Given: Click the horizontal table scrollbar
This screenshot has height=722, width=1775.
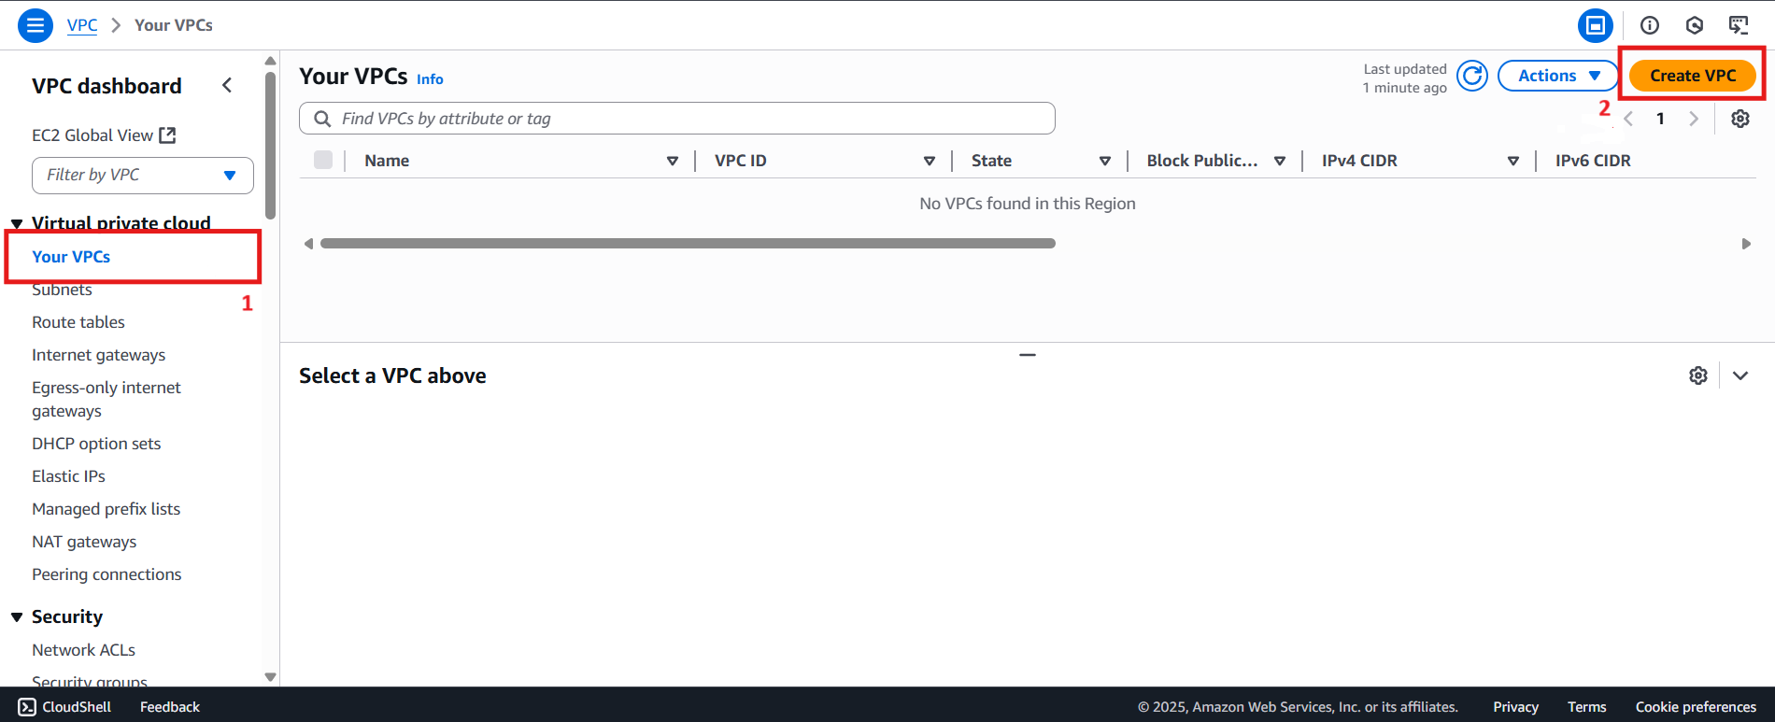Looking at the screenshot, I should pyautogui.click(x=688, y=243).
